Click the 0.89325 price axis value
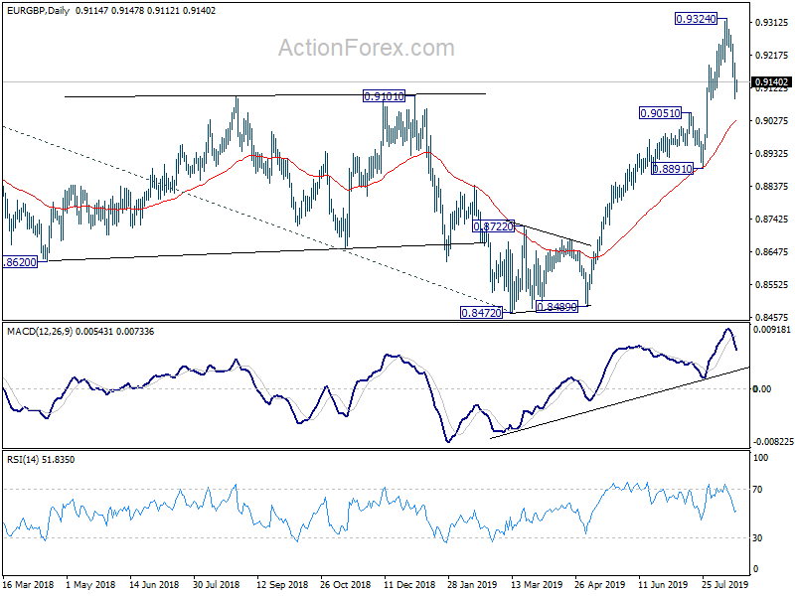 coord(772,154)
